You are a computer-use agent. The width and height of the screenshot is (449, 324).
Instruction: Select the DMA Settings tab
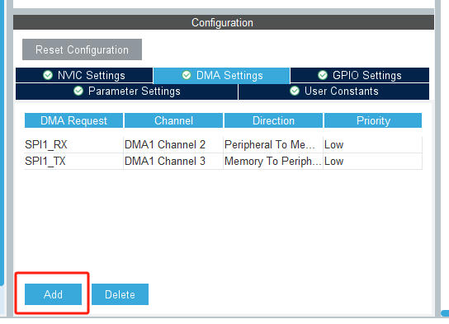(x=222, y=76)
